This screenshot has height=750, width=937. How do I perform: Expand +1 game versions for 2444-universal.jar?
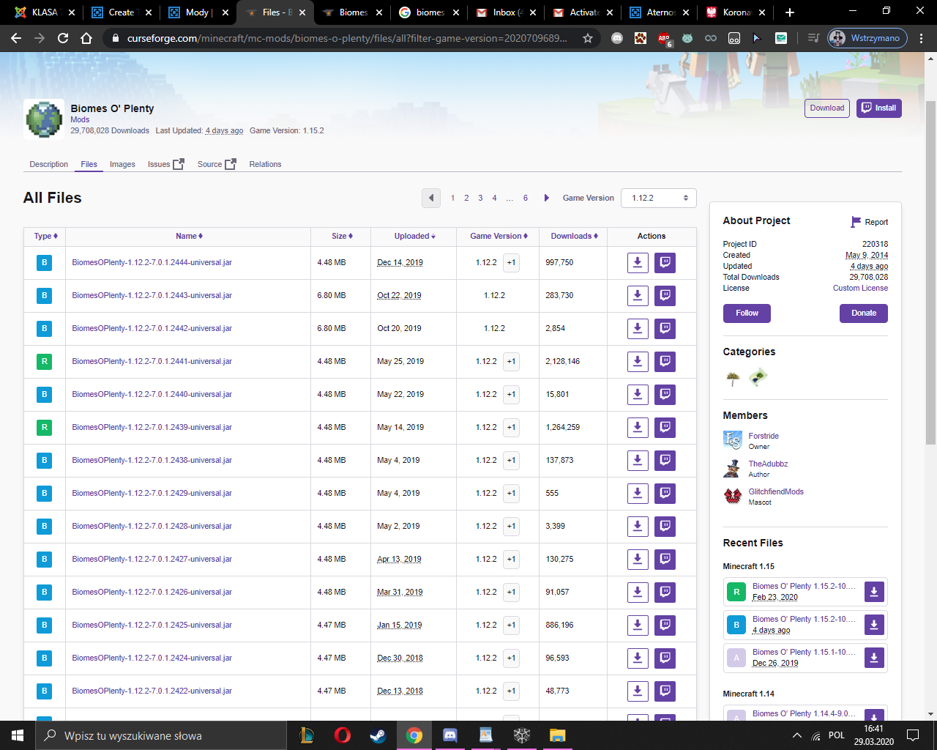click(511, 262)
